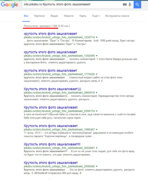Select the Все tab

click(x=26, y=16)
